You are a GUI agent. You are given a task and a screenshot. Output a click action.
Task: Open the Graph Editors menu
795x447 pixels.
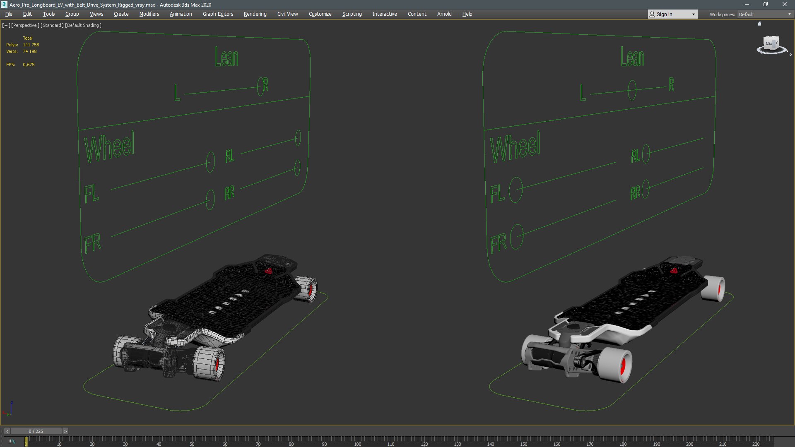[x=218, y=14]
